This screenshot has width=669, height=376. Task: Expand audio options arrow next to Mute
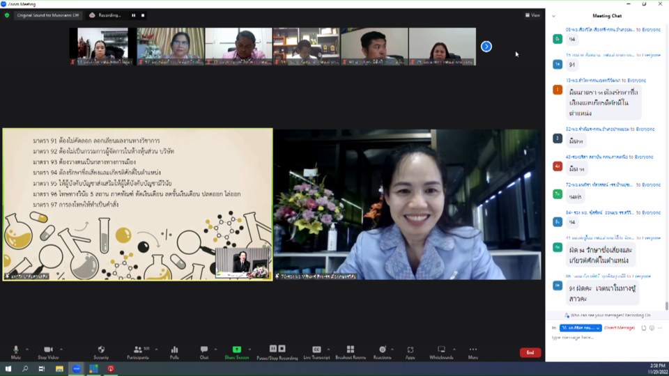27,350
